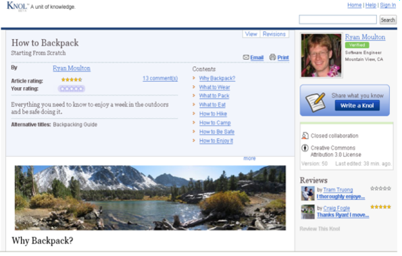The width and height of the screenshot is (402, 256).
Task: Click the How to Backpack title
Action: pos(45,43)
